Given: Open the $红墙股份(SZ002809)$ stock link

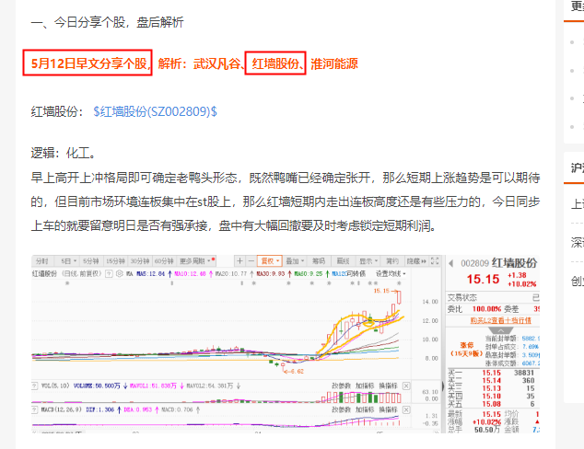Looking at the screenshot, I should 155,111.
